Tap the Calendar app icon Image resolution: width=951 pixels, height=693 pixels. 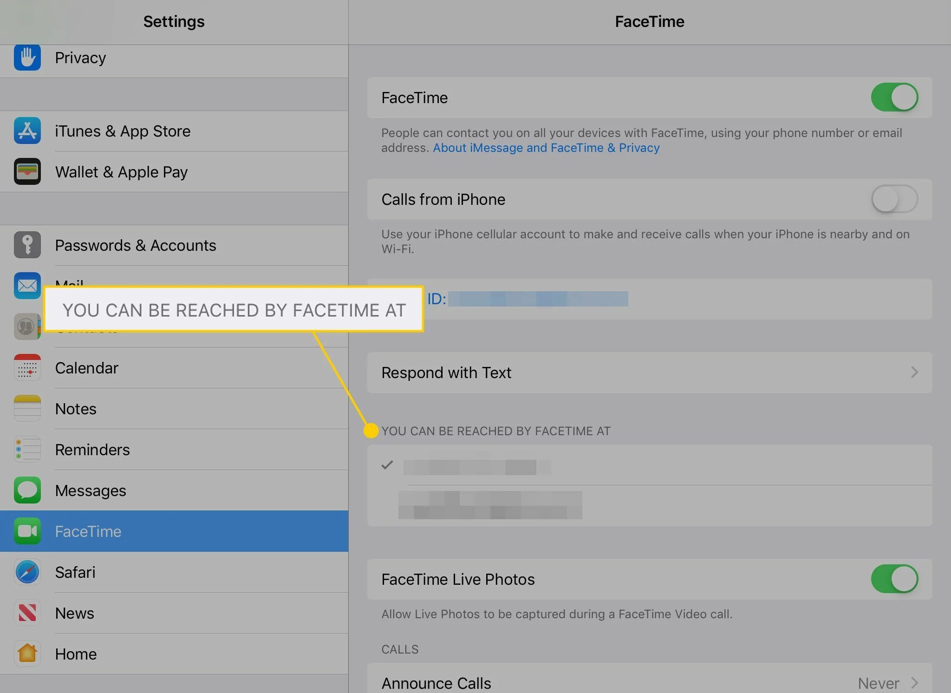click(x=27, y=368)
